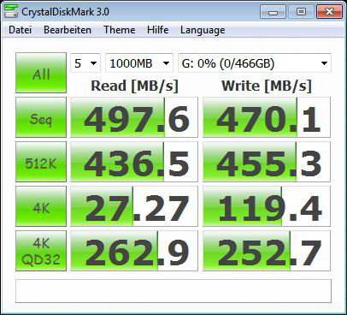Open the Hilfe menu
Image resolution: width=347 pixels, height=315 pixels.
158,30
